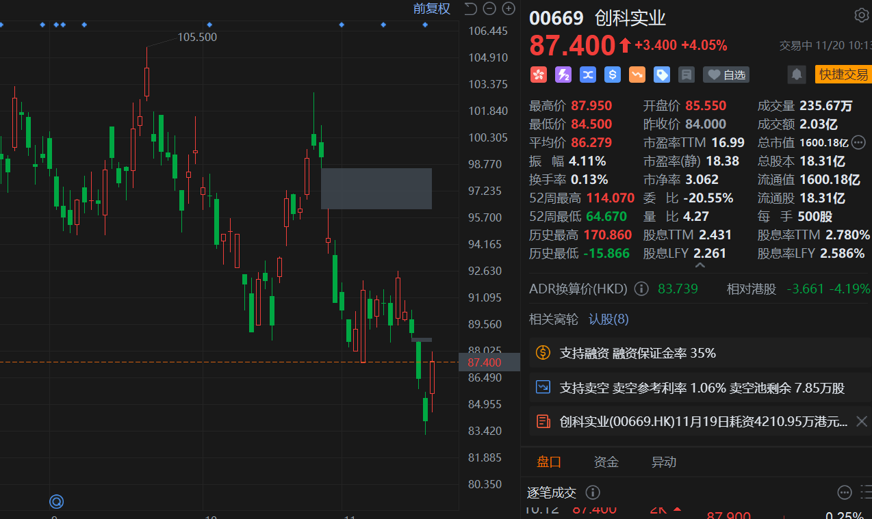872x519 pixels.
Task: Click the info icon beside ADR换算价(HKD)
Action: pyautogui.click(x=641, y=289)
